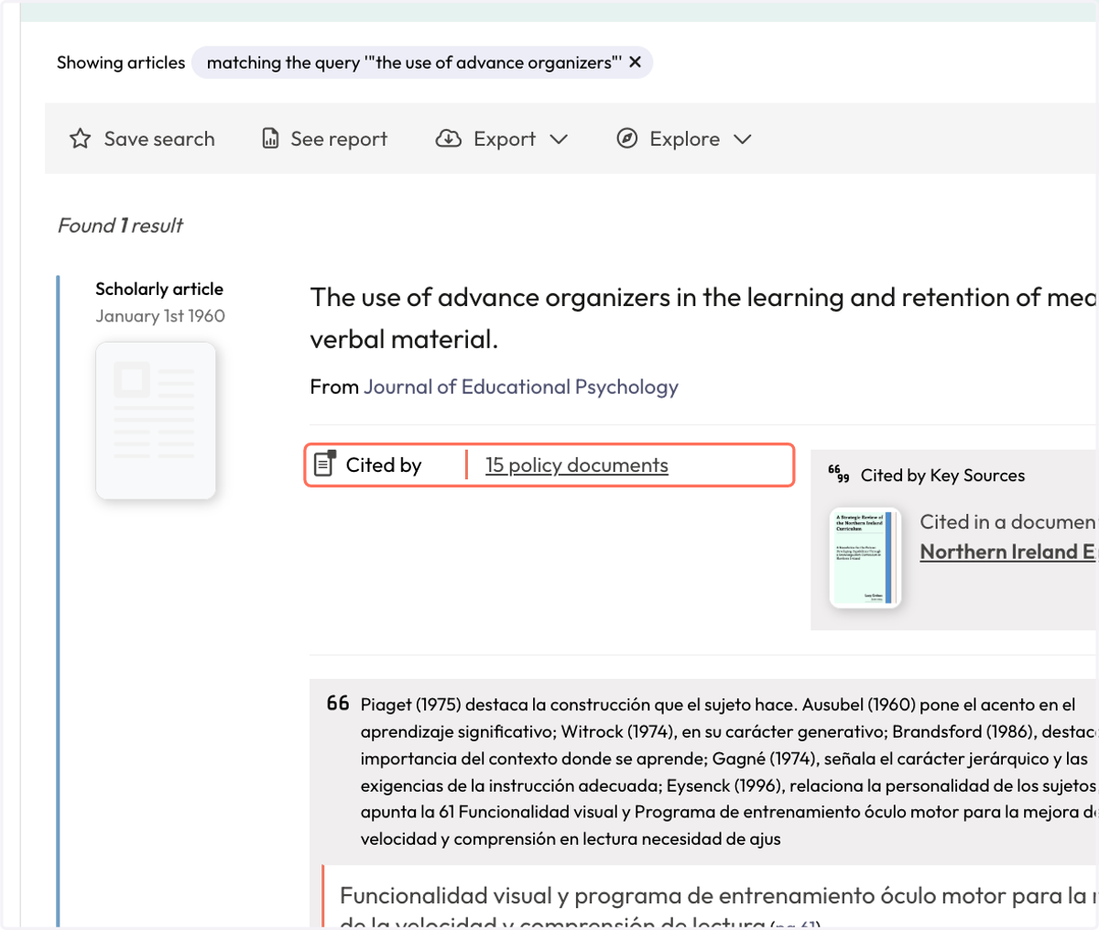
Task: Click the Showing articles label
Action: point(121,62)
